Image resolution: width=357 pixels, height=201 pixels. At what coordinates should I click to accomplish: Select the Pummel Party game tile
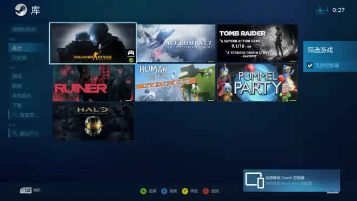click(257, 82)
